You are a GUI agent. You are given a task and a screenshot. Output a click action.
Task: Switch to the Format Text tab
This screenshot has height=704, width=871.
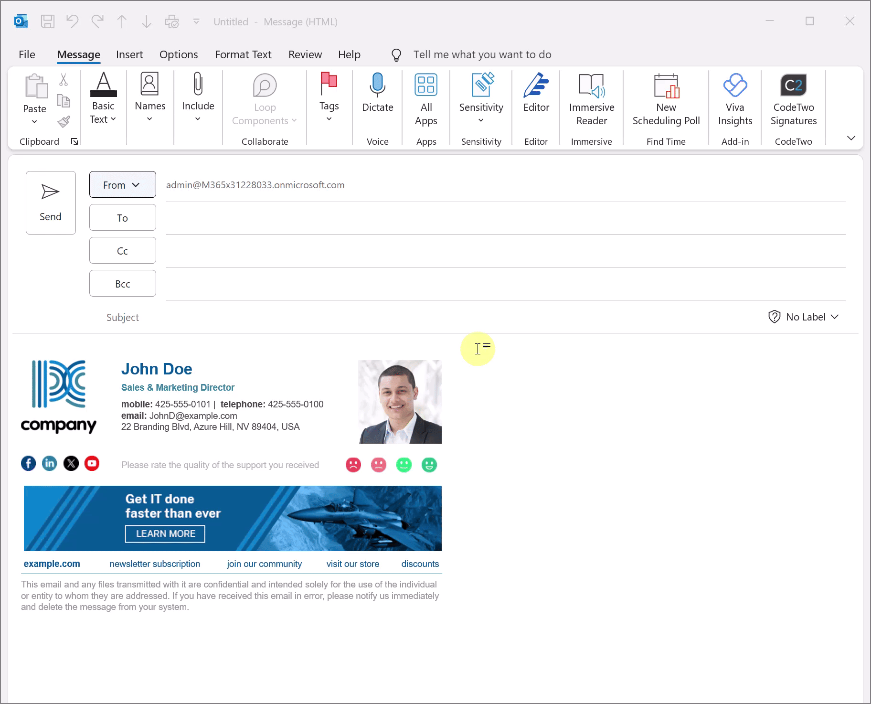(x=243, y=54)
